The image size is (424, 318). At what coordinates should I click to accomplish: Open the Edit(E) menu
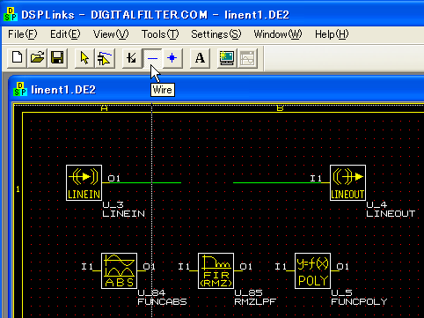[65, 34]
